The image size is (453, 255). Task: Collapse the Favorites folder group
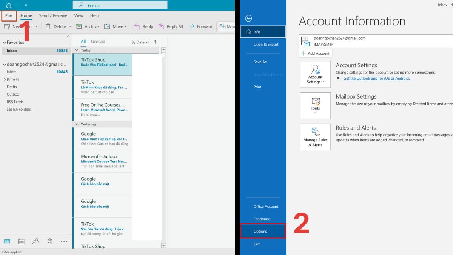[x=5, y=43]
